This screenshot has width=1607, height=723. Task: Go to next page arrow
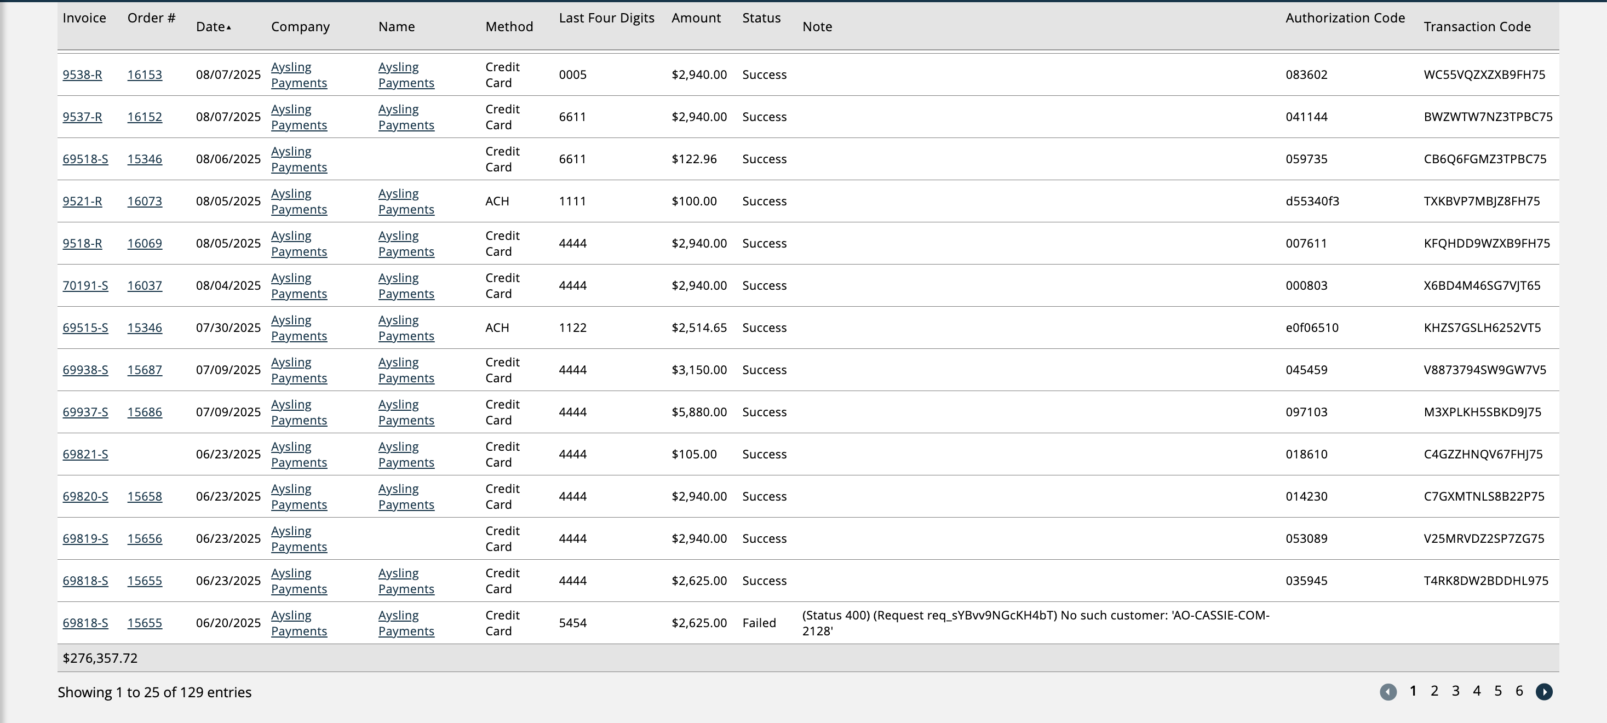tap(1543, 691)
